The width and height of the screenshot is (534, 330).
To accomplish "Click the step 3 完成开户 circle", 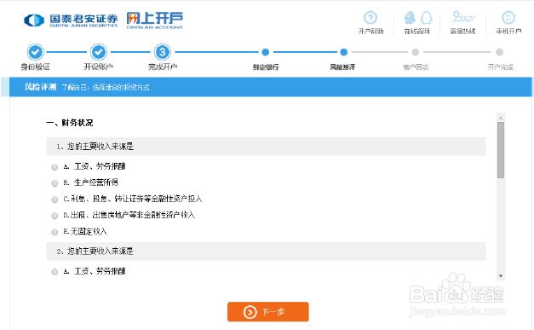I will pos(163,52).
